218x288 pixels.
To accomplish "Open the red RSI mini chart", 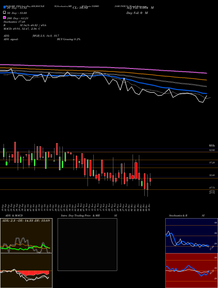I will pyautogui.click(x=191, y=271).
